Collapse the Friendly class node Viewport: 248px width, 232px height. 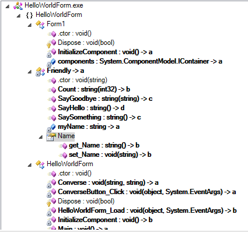pyautogui.click(x=30, y=72)
